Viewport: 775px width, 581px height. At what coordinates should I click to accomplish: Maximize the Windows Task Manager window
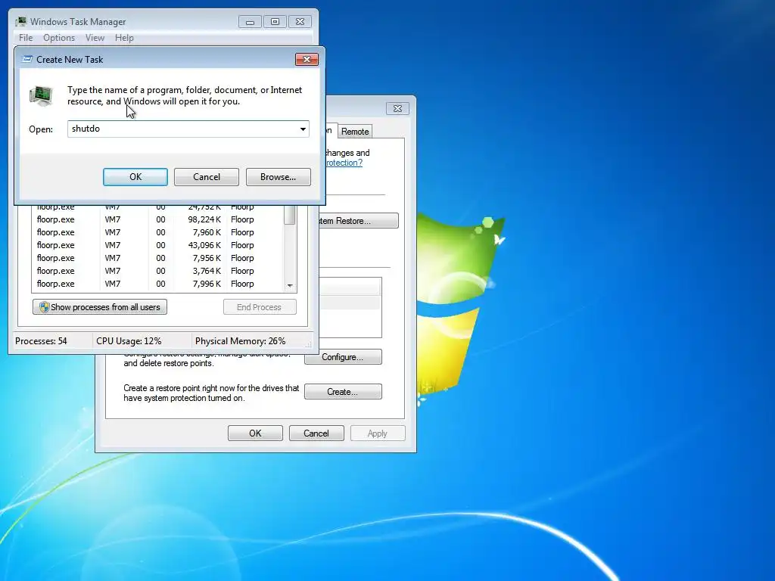point(275,22)
